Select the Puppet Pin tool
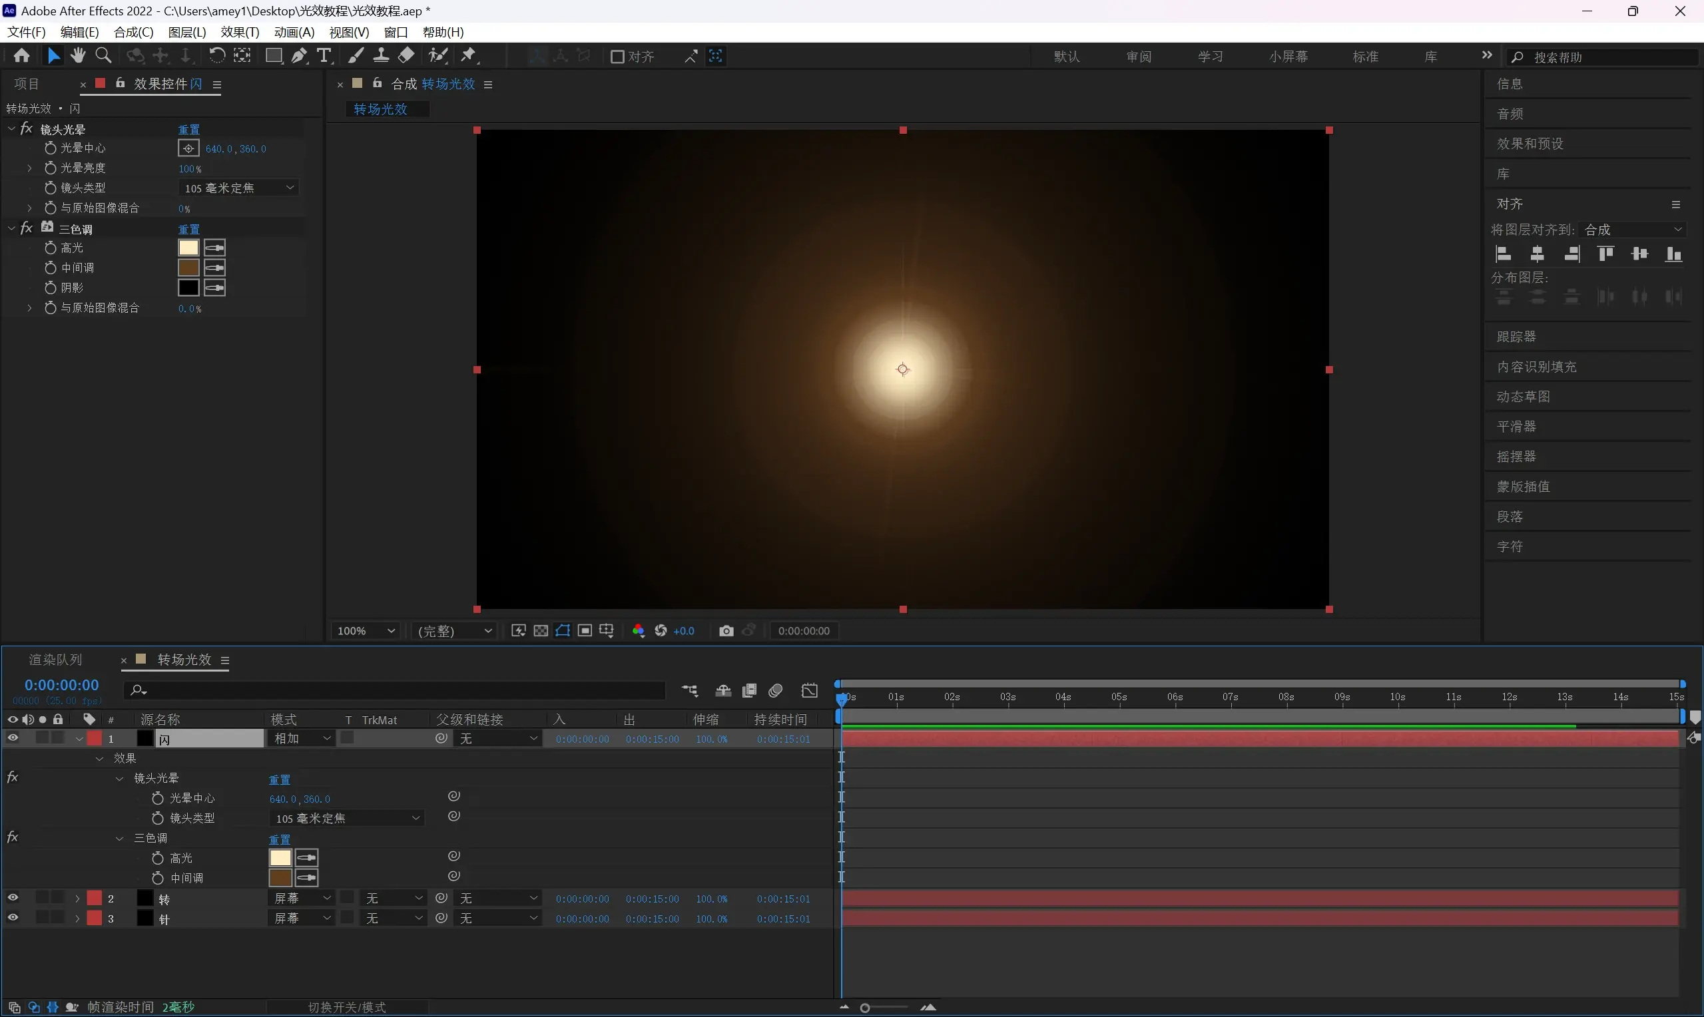 (x=469, y=56)
